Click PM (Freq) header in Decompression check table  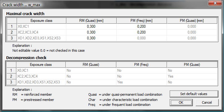141,65
